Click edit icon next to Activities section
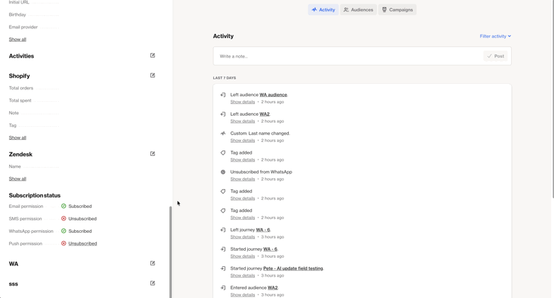The height and width of the screenshot is (298, 554). pyautogui.click(x=152, y=55)
